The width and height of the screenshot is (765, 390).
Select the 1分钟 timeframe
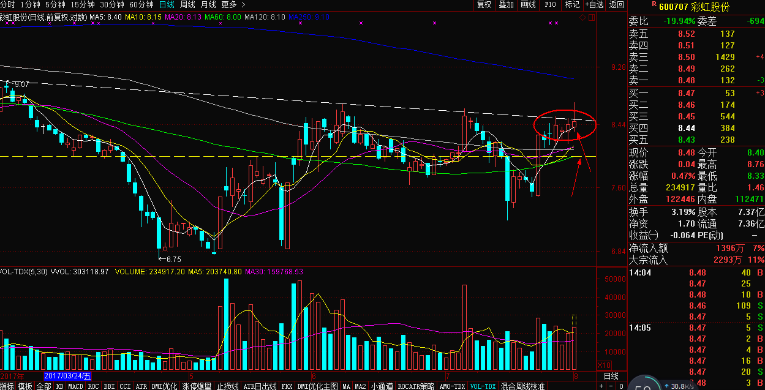point(31,4)
